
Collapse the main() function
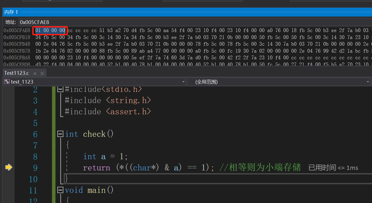(x=60, y=190)
